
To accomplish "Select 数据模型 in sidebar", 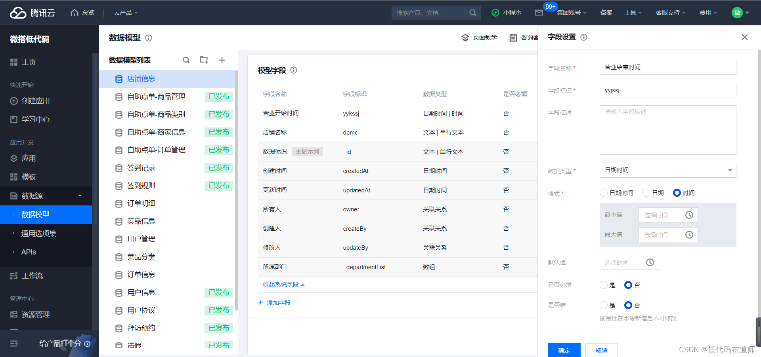I will [x=46, y=215].
